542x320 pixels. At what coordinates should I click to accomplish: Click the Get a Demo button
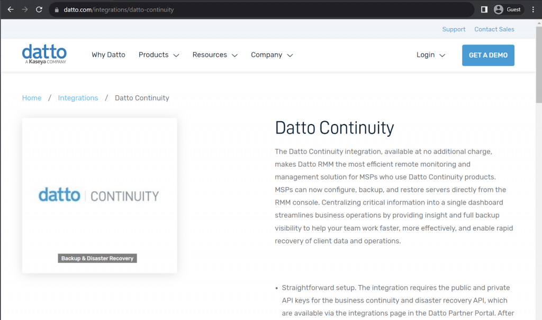coord(488,55)
